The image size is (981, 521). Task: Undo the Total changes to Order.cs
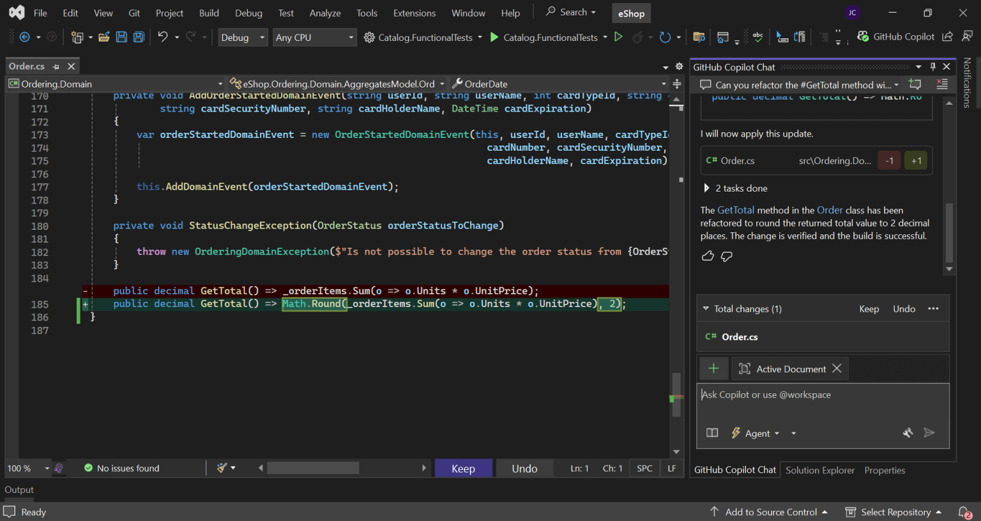pyautogui.click(x=904, y=308)
